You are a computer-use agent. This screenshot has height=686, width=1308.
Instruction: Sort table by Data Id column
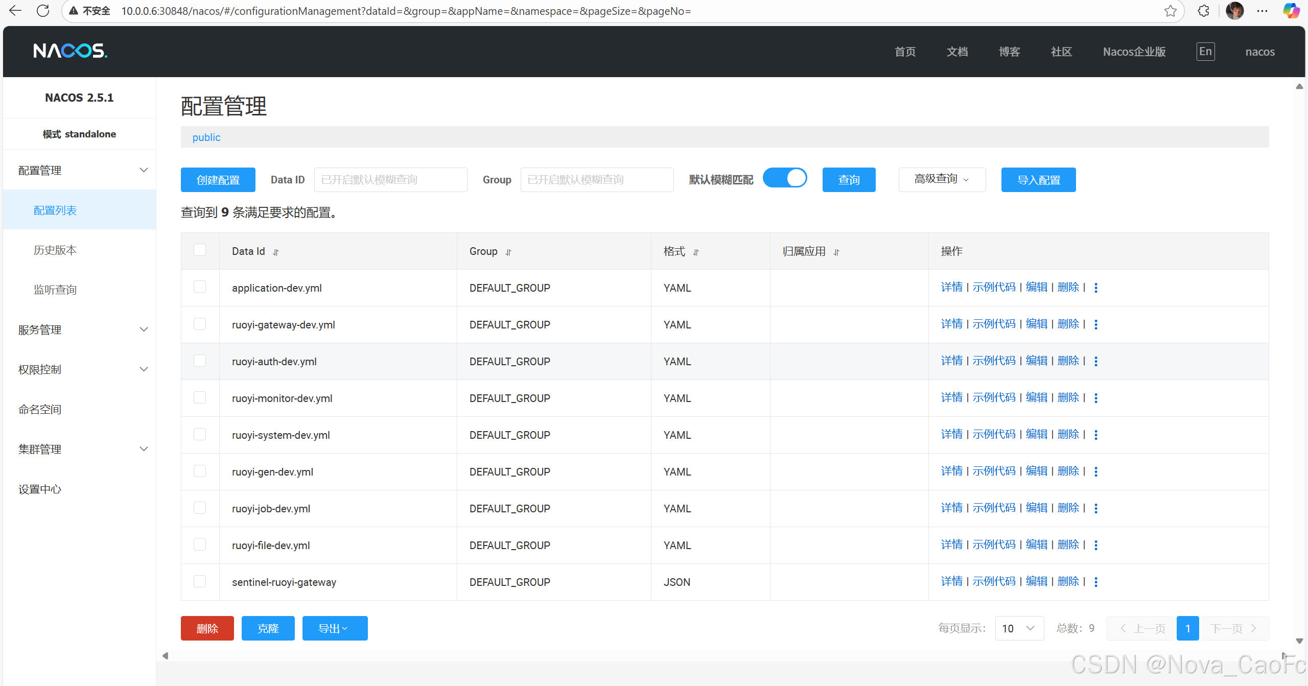pyautogui.click(x=276, y=252)
